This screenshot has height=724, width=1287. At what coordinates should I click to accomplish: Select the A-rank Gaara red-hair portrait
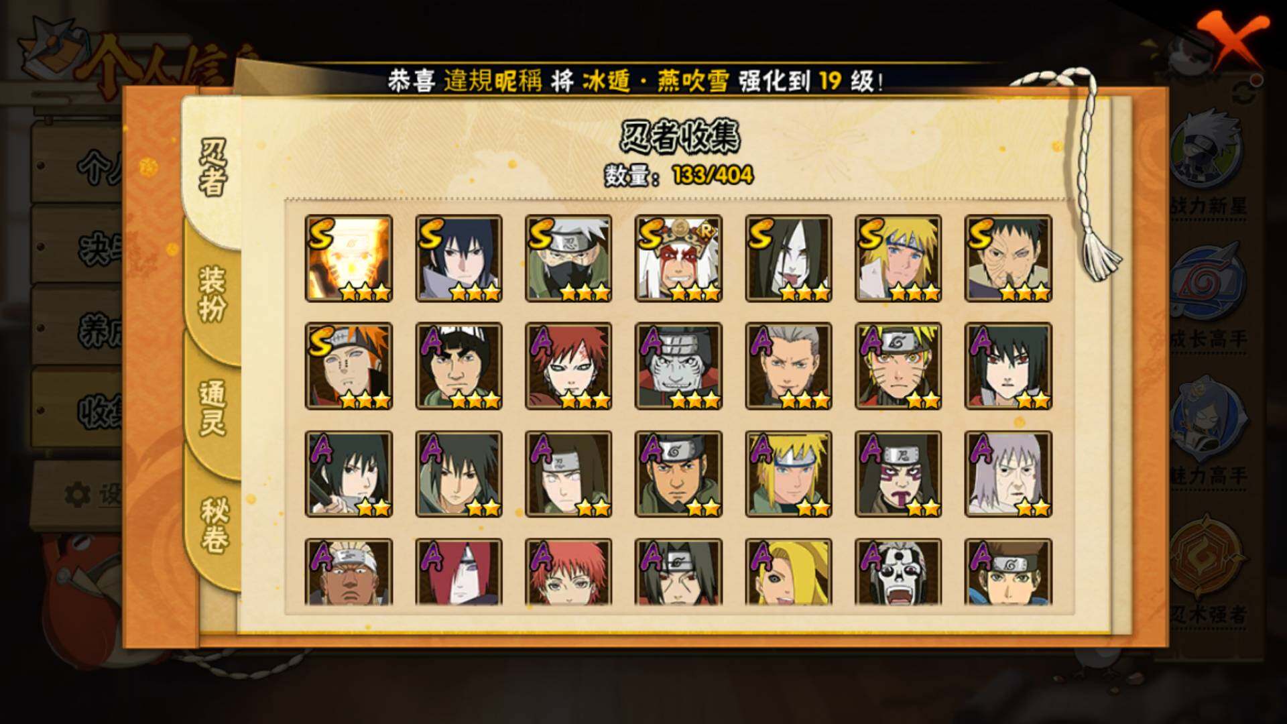click(568, 366)
